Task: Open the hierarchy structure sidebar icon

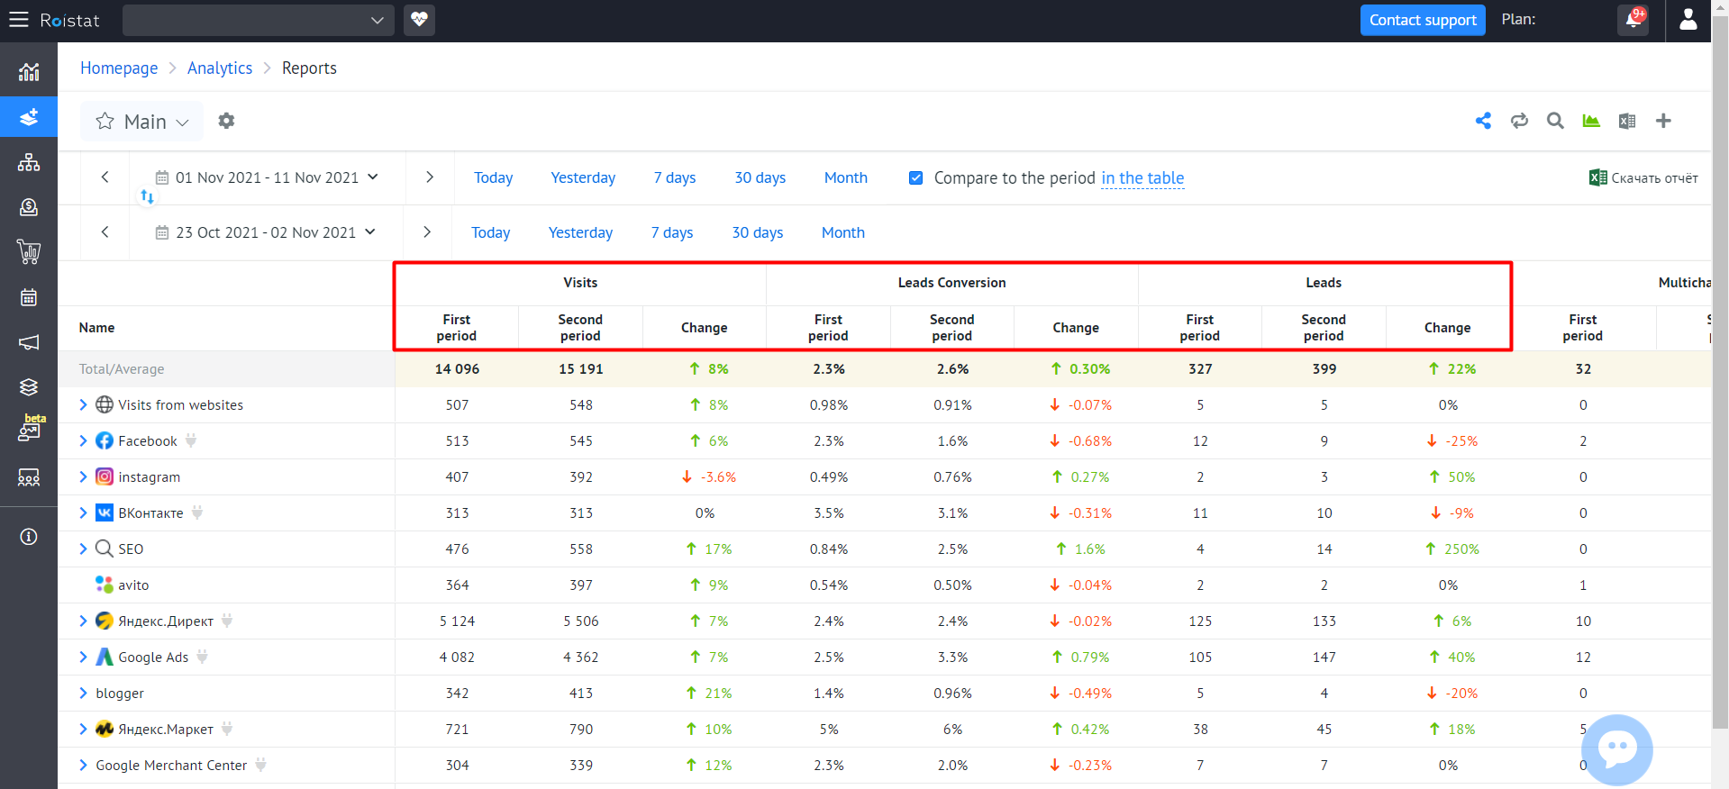Action: [x=29, y=162]
